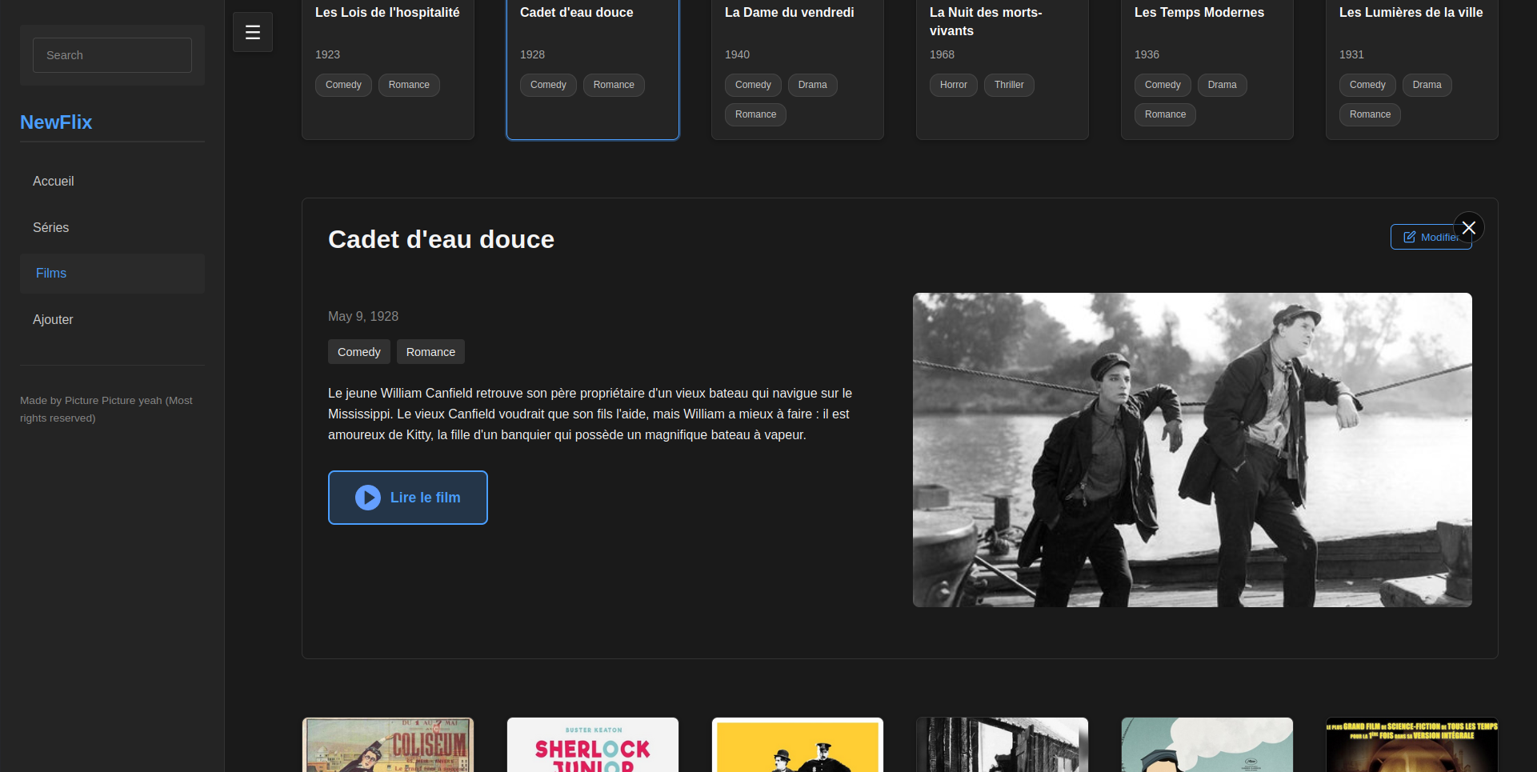Viewport: 1537px width, 772px height.
Task: Open the Séries section
Action: click(51, 228)
